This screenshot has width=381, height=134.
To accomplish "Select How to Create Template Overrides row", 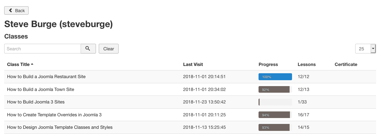I will pos(190,115).
